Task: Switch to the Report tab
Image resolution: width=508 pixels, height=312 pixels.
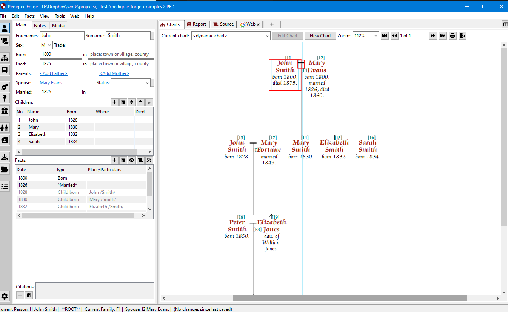Action: [197, 24]
